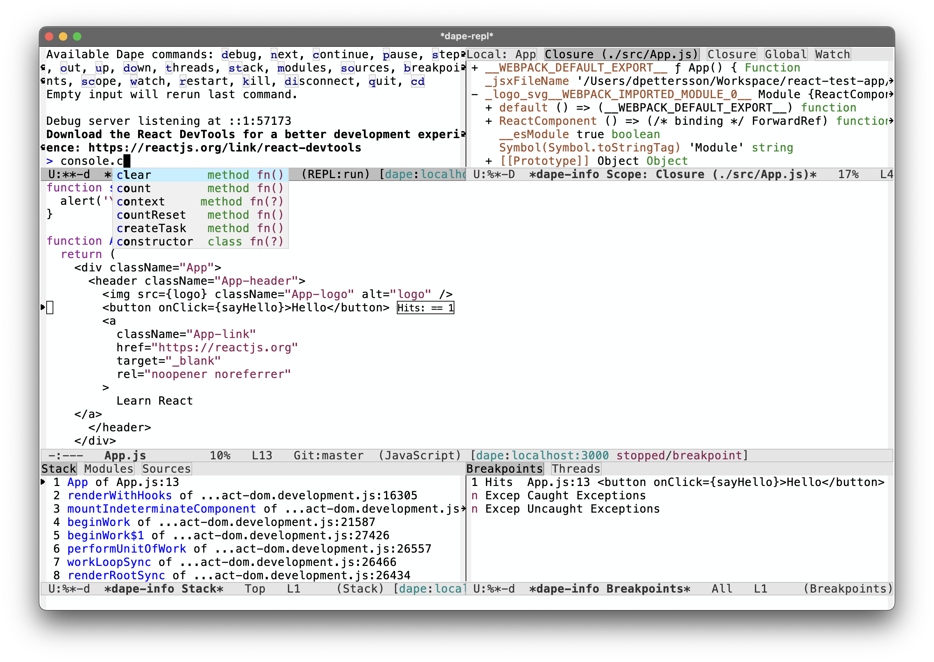Expand the [[Prototype]] Object entry
Image resolution: width=934 pixels, height=662 pixels.
point(489,161)
